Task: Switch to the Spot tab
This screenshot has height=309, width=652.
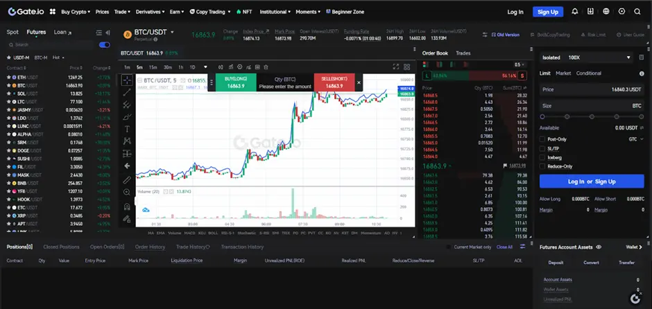Action: [x=12, y=32]
